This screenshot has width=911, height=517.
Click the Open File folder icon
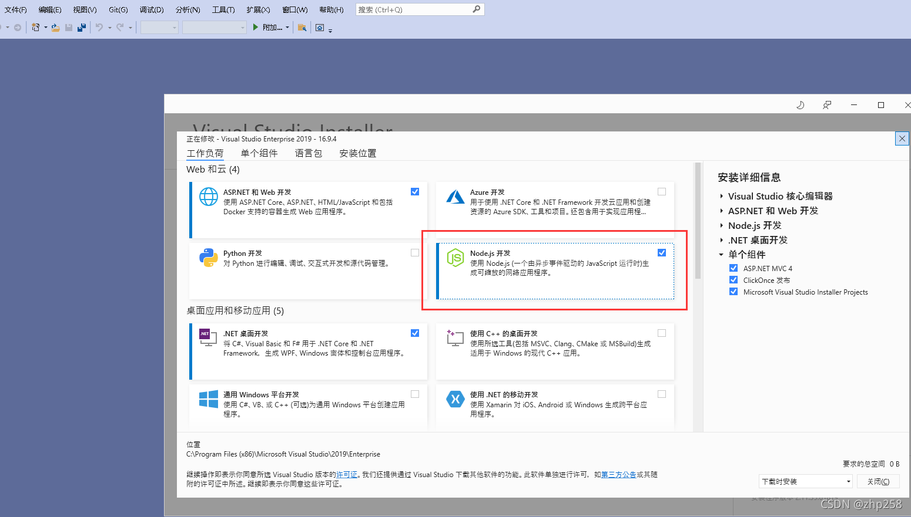[56, 28]
